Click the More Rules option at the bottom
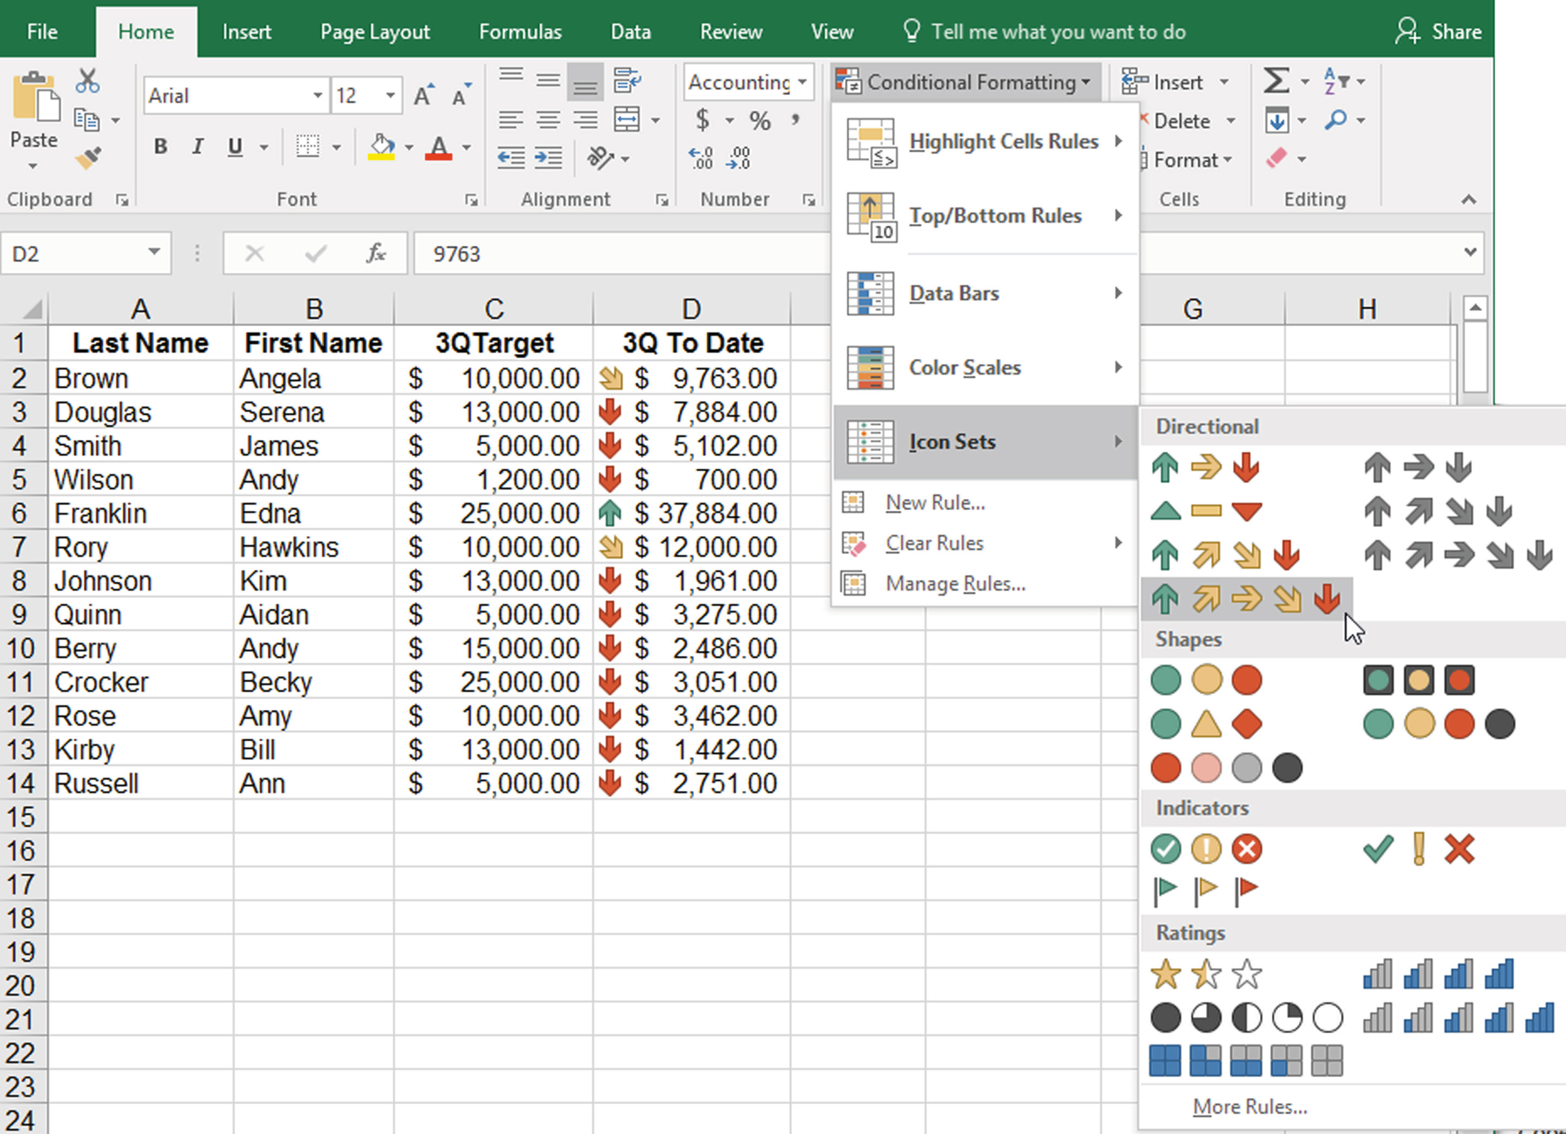The width and height of the screenshot is (1566, 1134). (1250, 1106)
